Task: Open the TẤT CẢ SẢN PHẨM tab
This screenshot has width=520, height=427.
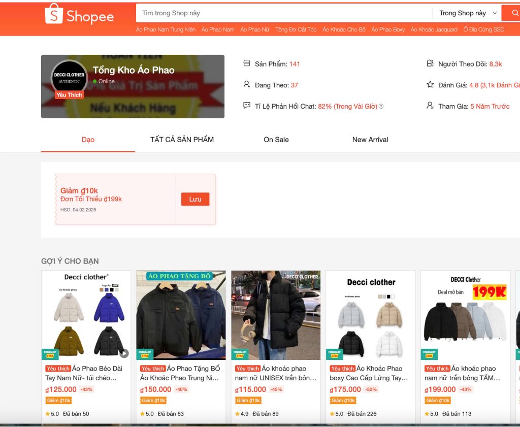Action: (x=182, y=140)
